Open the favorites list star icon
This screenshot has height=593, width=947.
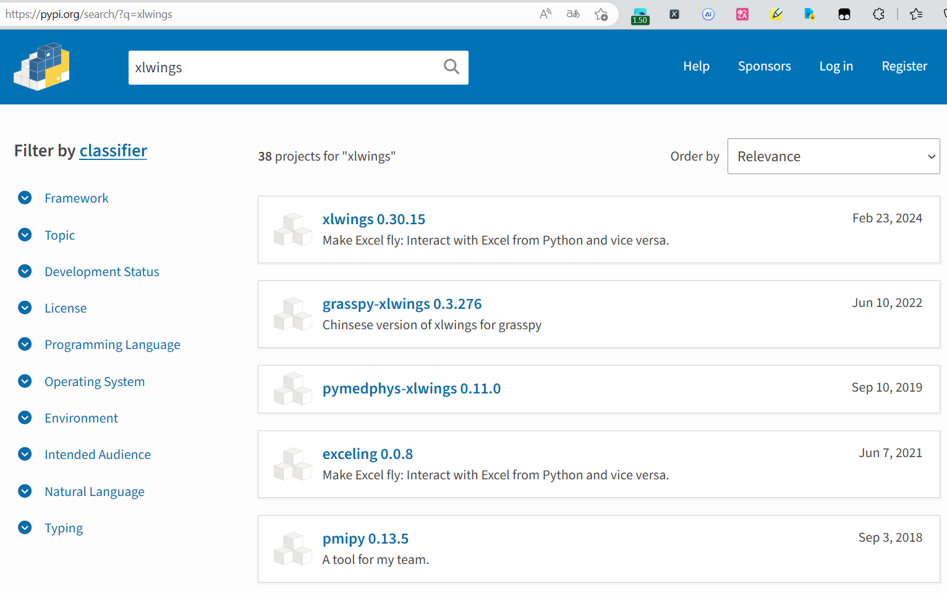click(x=916, y=14)
